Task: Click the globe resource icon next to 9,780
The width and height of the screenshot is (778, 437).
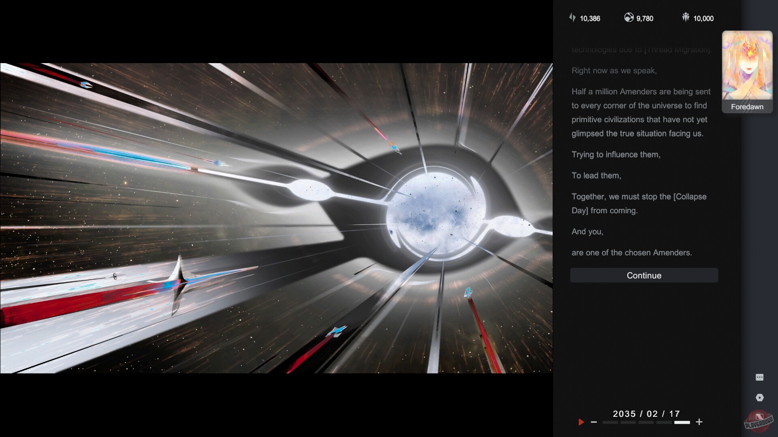Action: coord(629,18)
